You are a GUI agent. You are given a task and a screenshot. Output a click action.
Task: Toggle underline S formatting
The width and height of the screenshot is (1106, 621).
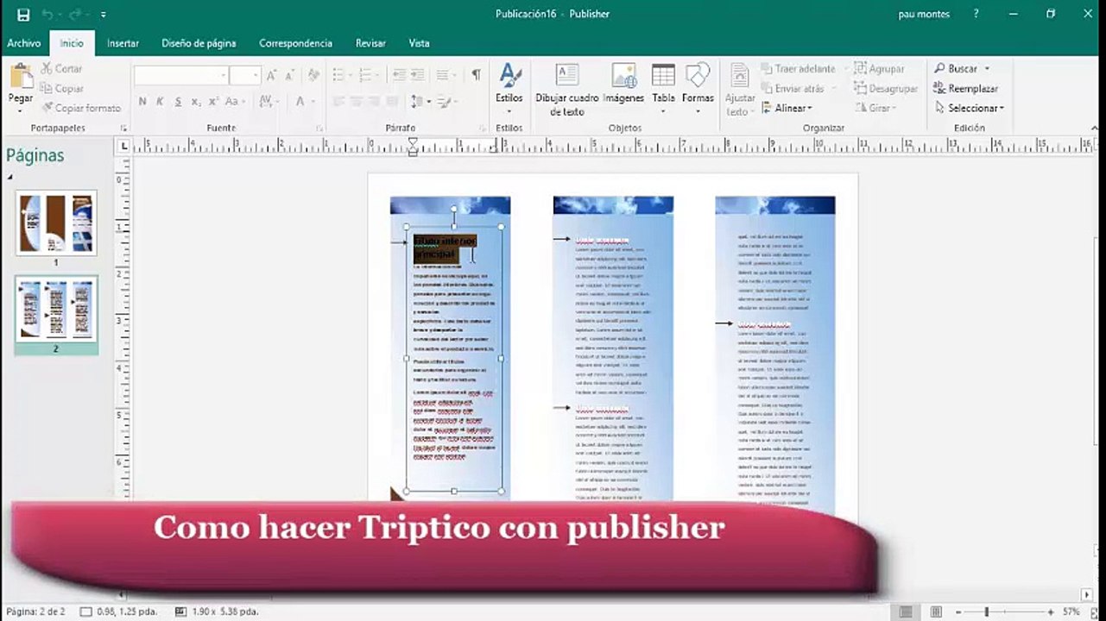tap(178, 101)
